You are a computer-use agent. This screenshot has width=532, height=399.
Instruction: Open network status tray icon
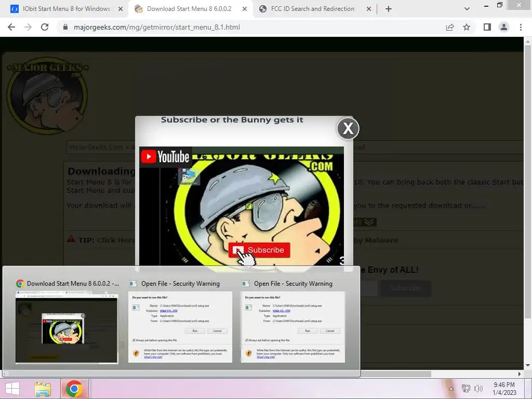point(465,389)
